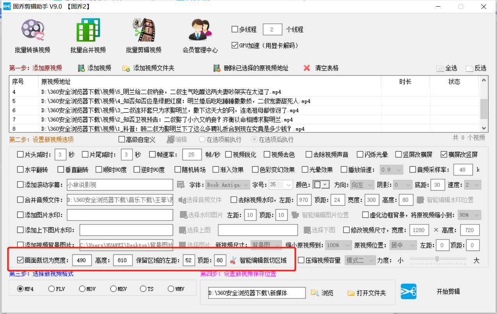Click the 原视频地址 column header
497x314 pixels.
[210, 82]
